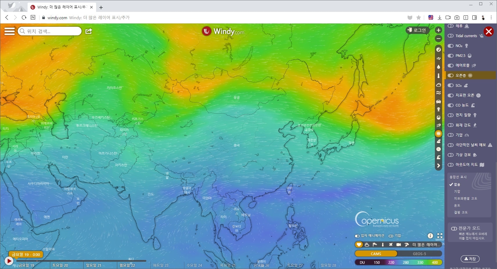497x269 pixels.
Task: Toggle the 오존층 layer switch
Action: click(x=451, y=75)
